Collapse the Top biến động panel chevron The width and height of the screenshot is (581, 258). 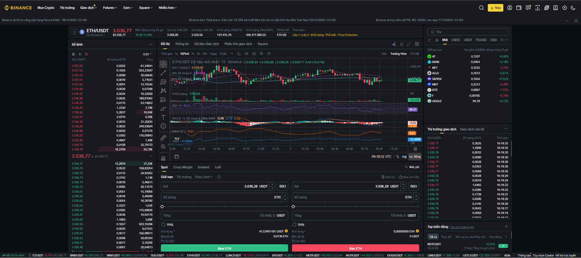[506, 226]
